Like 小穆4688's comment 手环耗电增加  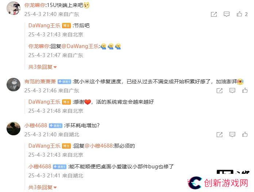pyautogui.click(x=245, y=135)
